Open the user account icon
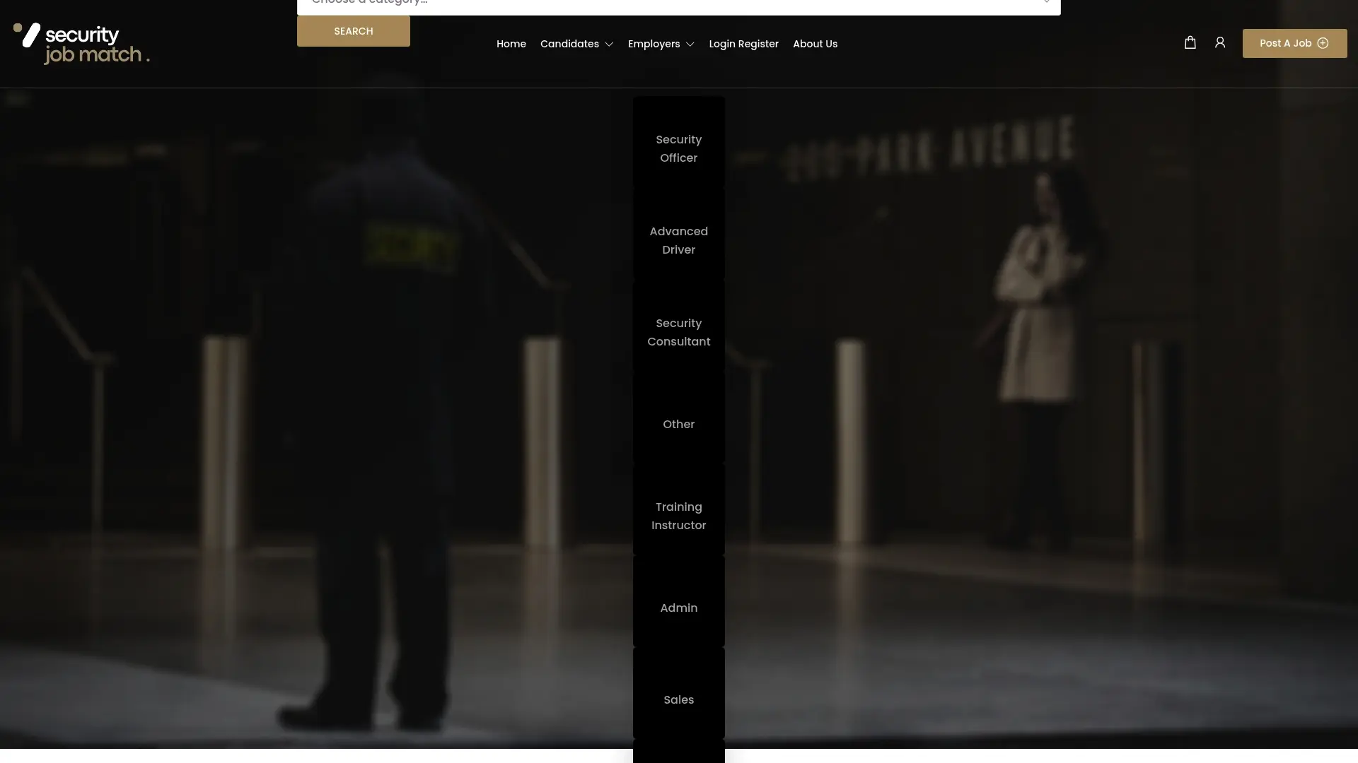The height and width of the screenshot is (763, 1358). click(x=1220, y=43)
